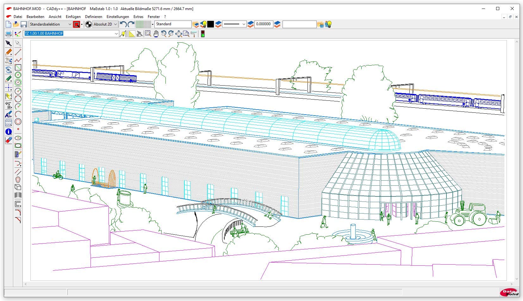Open the Absolut 2D coordinate dropdown
The height and width of the screenshot is (301, 523).
[105, 24]
